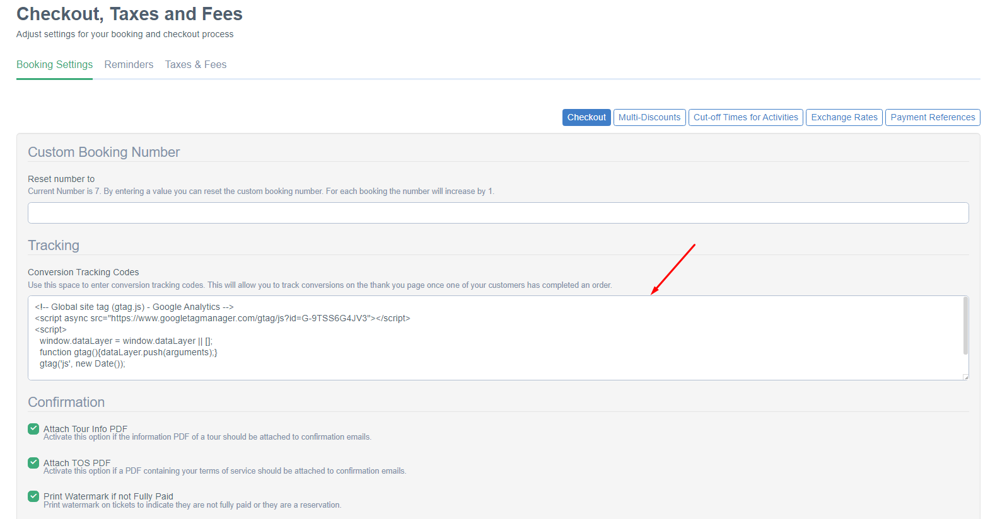Screen dimensions: 995x519
Task: Toggle Print Watermark if not Fully Paid
Action: (33, 496)
